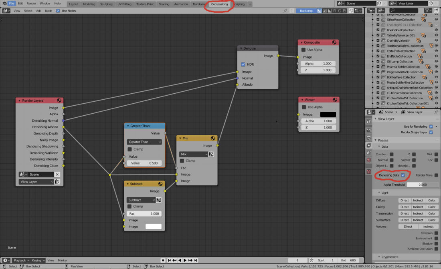Image resolution: width=441 pixels, height=269 pixels.
Task: Collapse the Denoise node with its triangle
Action: (241, 48)
